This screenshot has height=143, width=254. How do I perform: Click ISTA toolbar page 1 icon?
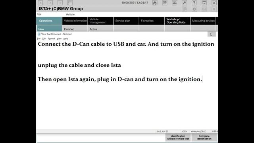pyautogui.click(x=40, y=3)
